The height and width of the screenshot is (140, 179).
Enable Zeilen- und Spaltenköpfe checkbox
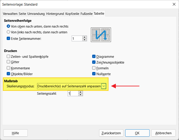[8, 56]
